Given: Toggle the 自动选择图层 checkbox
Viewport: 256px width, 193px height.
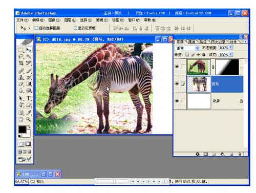Looking at the screenshot, I should pos(36,28).
